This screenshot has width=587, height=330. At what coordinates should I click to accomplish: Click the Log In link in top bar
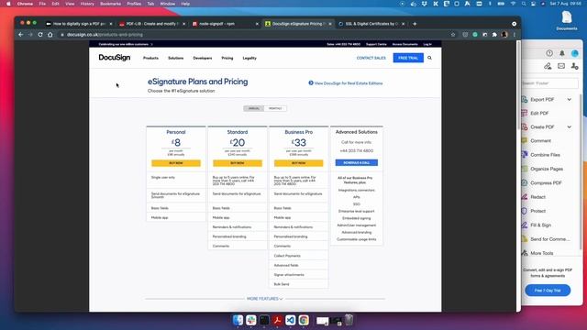tap(427, 44)
